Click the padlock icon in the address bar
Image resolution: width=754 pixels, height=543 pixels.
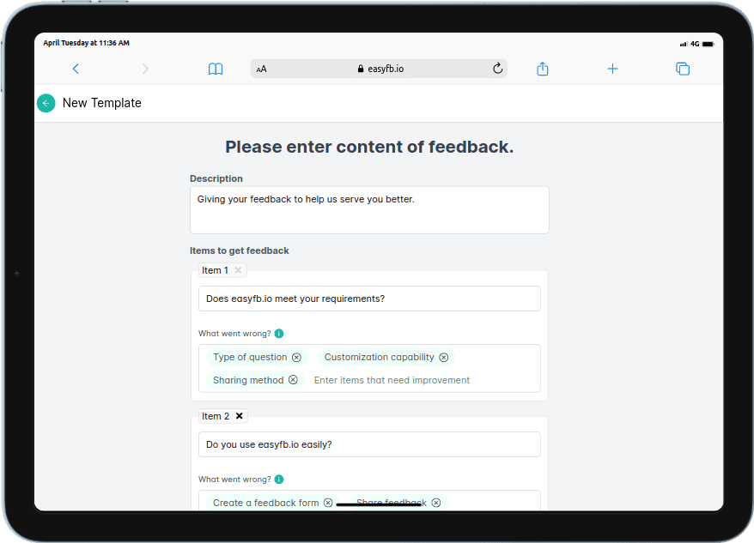(361, 69)
